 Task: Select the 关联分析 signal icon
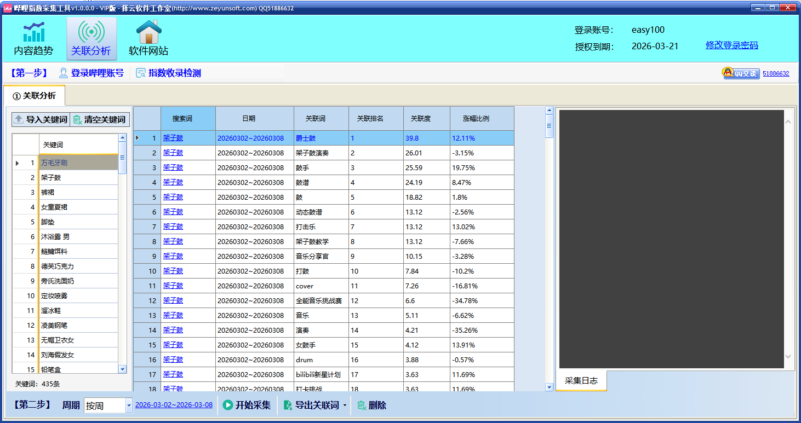(x=91, y=33)
